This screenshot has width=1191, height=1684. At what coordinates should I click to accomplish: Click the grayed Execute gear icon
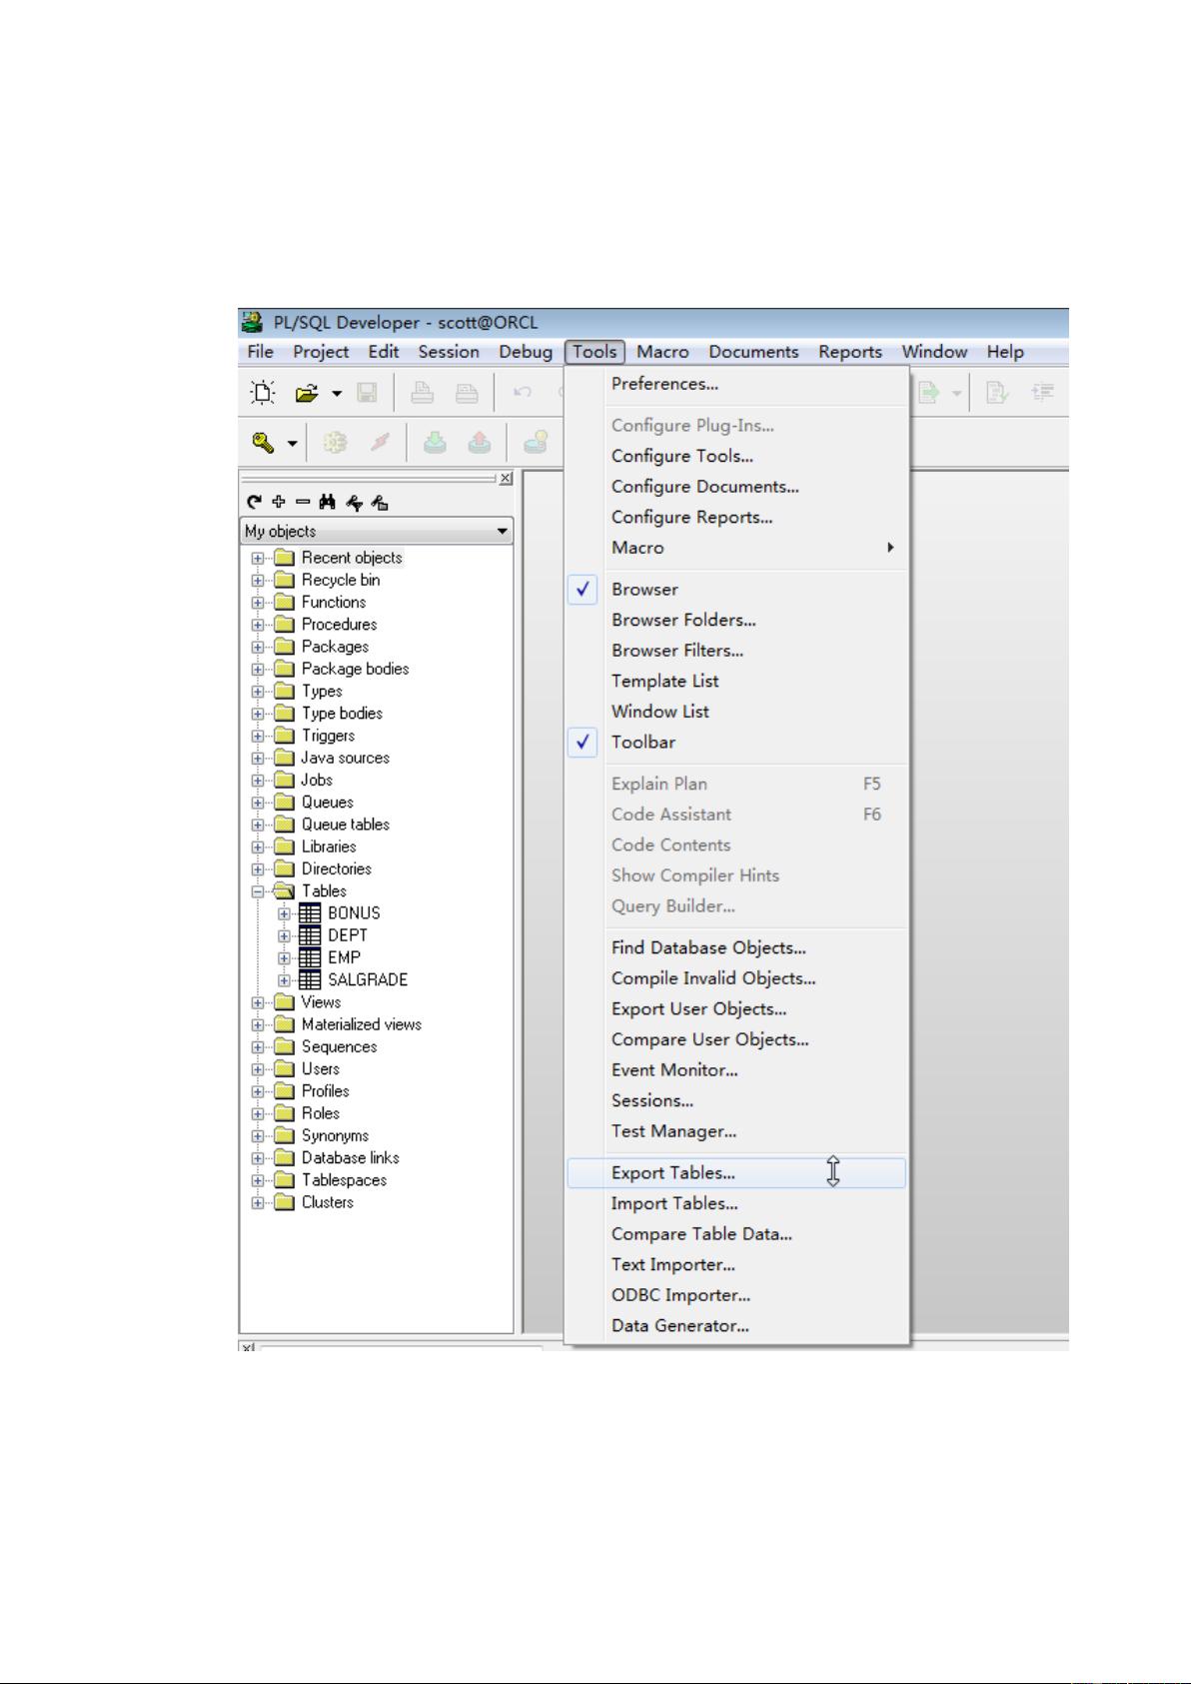point(335,442)
